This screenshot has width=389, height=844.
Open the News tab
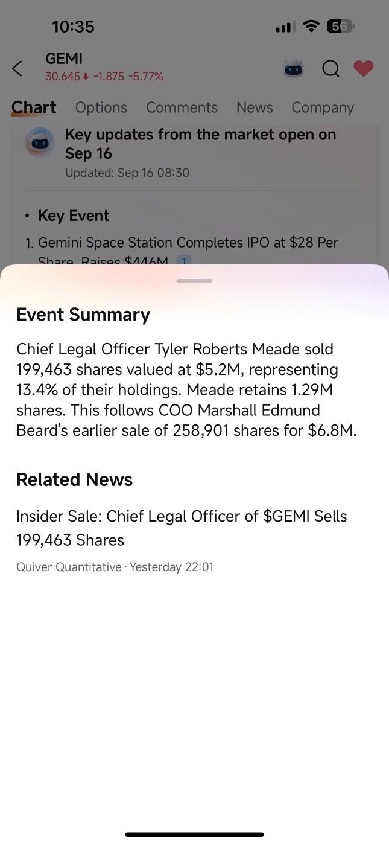pyautogui.click(x=255, y=107)
